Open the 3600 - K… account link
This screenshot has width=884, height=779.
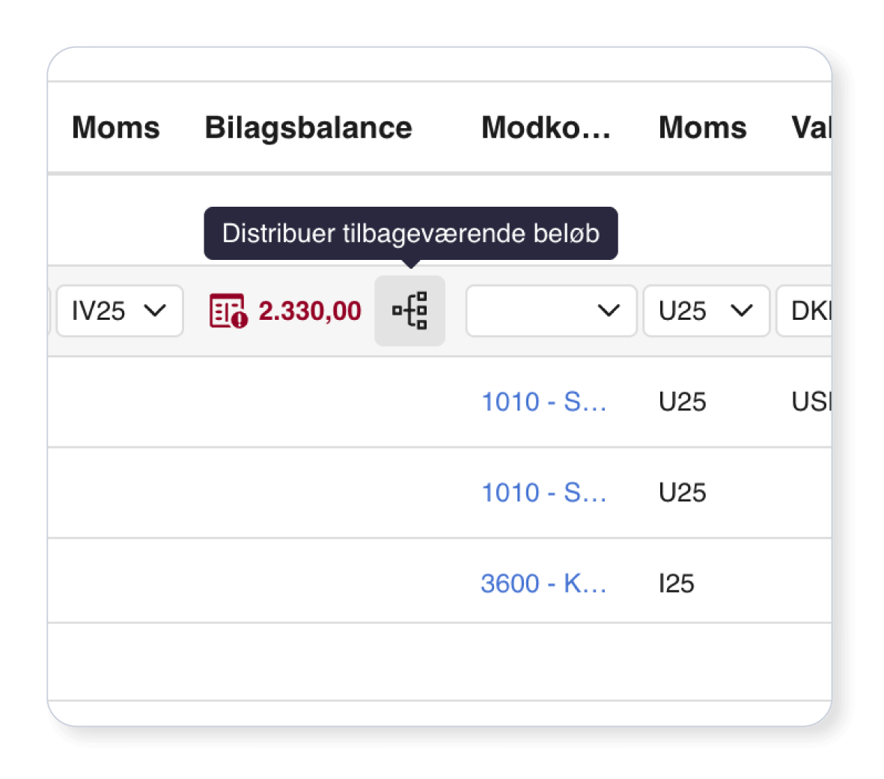(x=544, y=584)
